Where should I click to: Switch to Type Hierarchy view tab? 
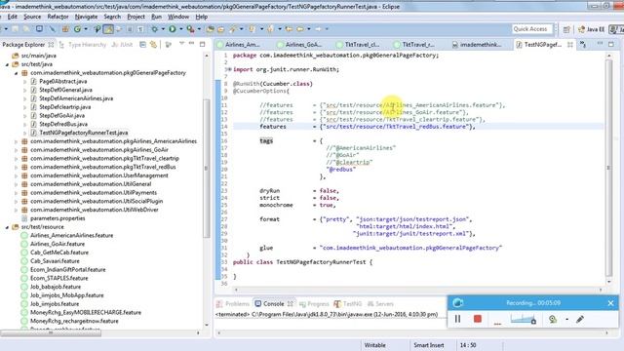point(83,45)
